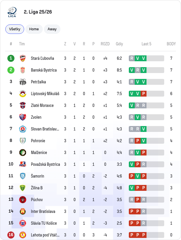This screenshot has width=181, height=240.
Task: Select the Away standings tab
Action: pos(52,29)
